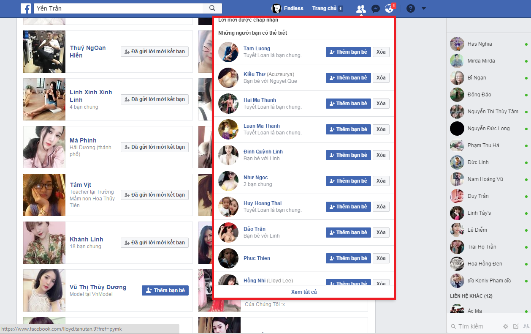
Task: Click Xóa next to Luan Ma Thanh
Action: pos(381,129)
